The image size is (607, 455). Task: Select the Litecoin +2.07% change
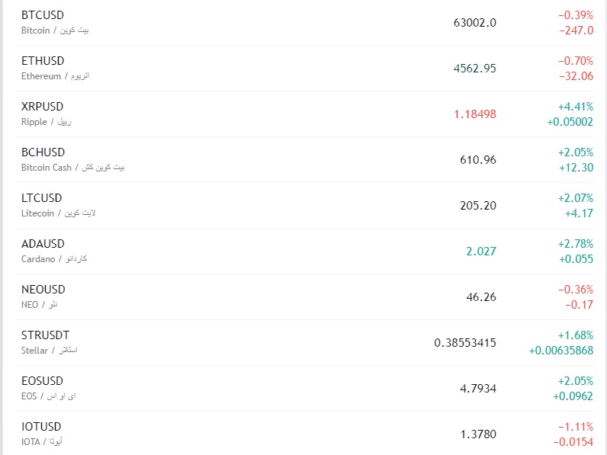575,198
